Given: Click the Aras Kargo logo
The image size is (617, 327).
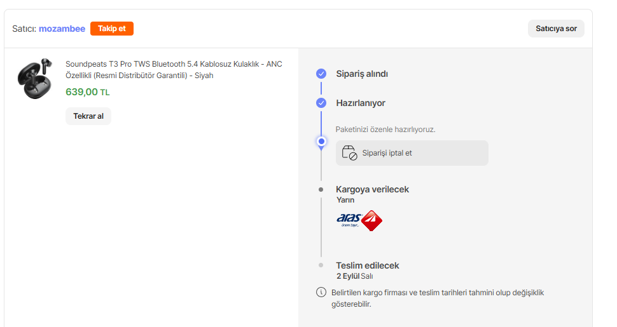Looking at the screenshot, I should coord(359,220).
